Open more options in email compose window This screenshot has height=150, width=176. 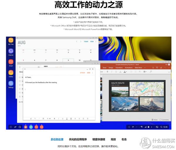click(93, 73)
